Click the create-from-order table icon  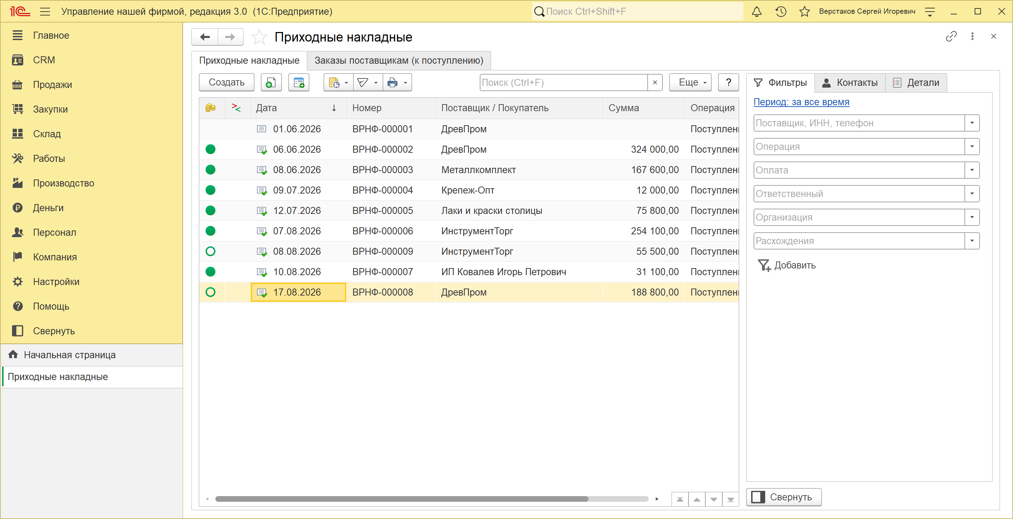(x=298, y=83)
